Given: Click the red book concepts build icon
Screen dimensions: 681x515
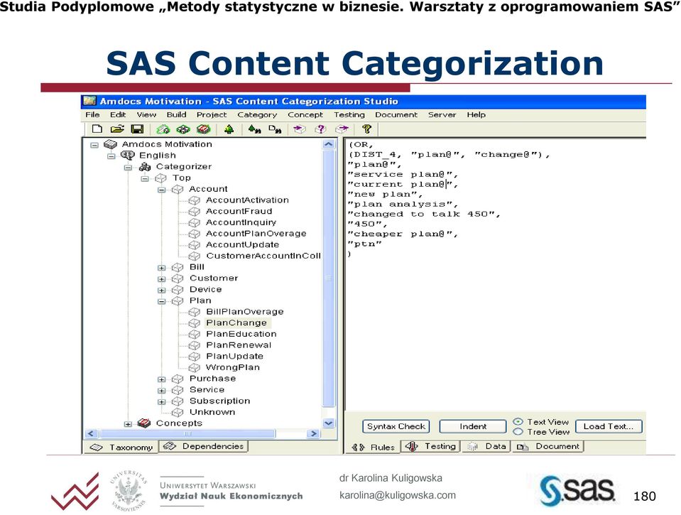Looking at the screenshot, I should pos(203,129).
